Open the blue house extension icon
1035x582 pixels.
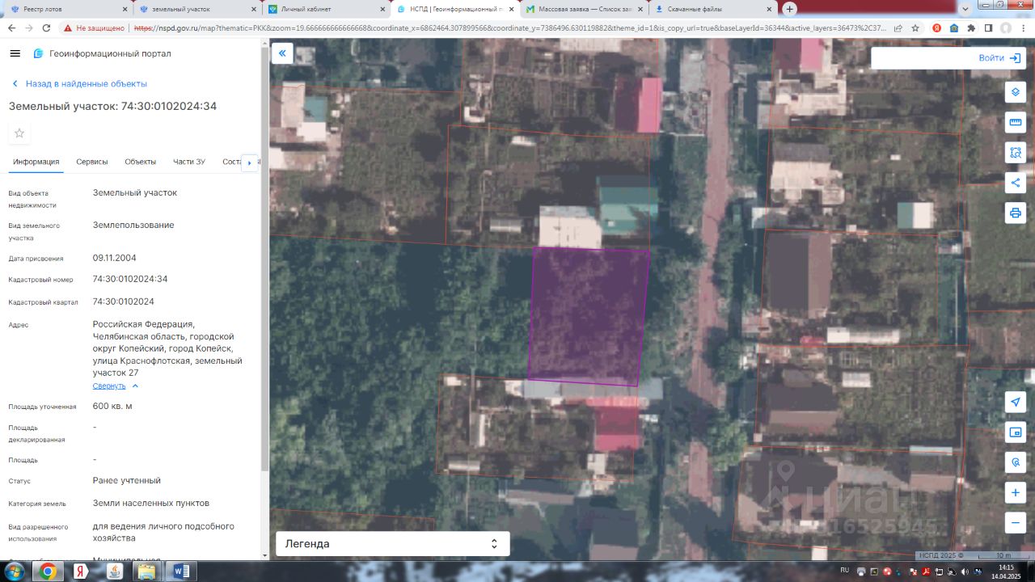click(x=954, y=27)
